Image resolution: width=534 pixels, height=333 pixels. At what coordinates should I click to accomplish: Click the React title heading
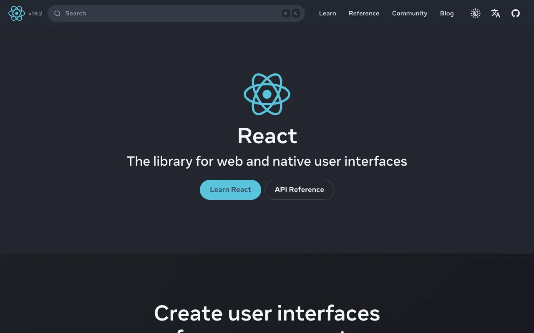pos(267,136)
